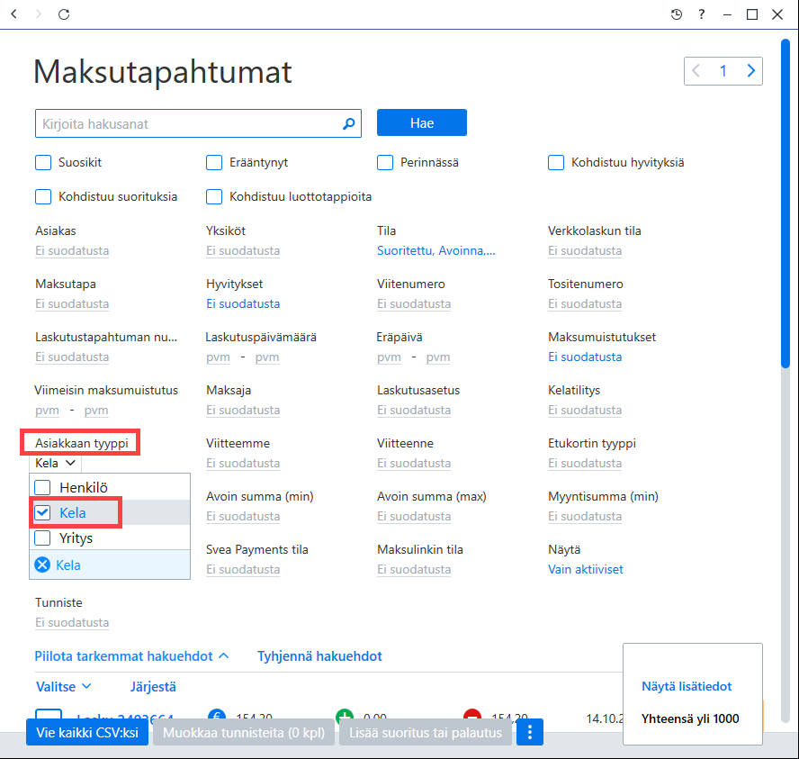
Task: Tick the Suosikit checkbox
Action: (x=43, y=163)
